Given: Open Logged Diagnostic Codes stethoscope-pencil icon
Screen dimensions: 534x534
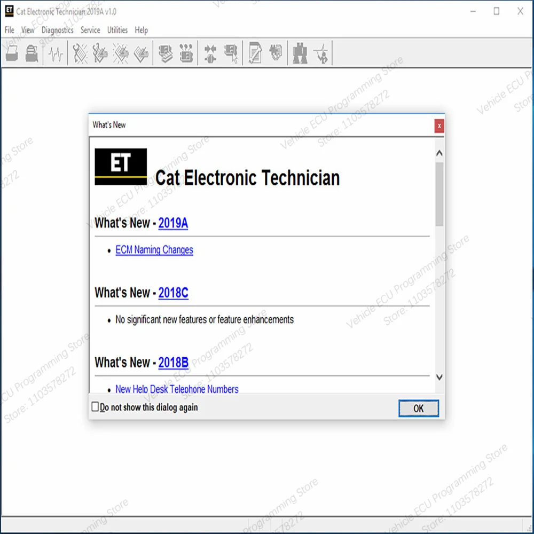Looking at the screenshot, I should coord(100,53).
